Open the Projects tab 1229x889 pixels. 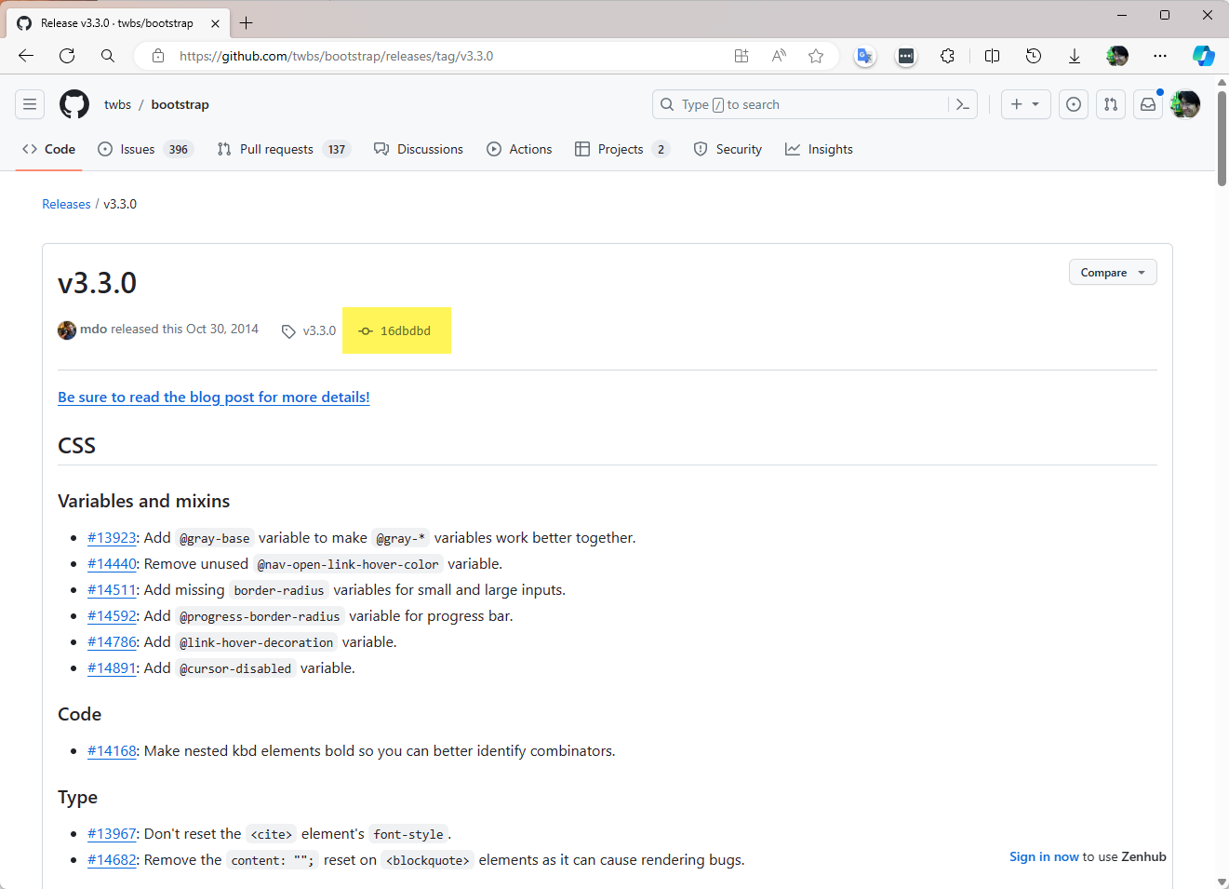(x=621, y=149)
